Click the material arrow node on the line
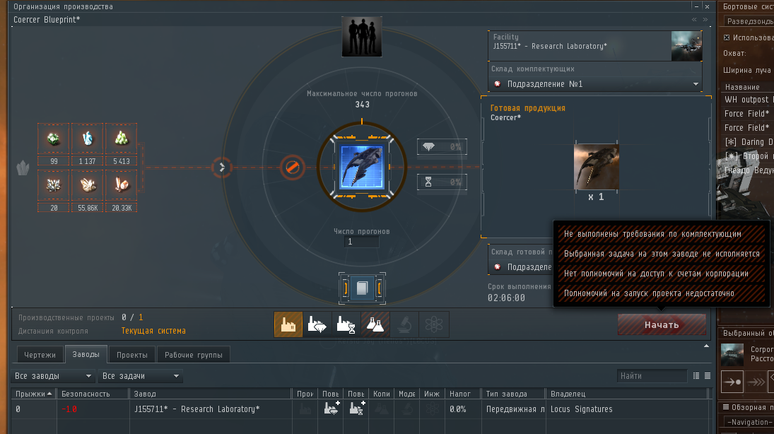 tap(222, 168)
